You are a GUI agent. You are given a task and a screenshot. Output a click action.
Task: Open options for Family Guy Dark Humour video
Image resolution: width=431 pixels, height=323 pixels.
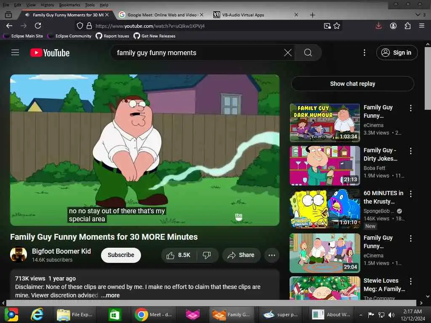point(411,108)
